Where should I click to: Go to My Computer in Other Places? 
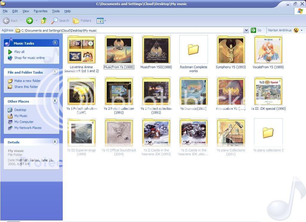coord(24,122)
